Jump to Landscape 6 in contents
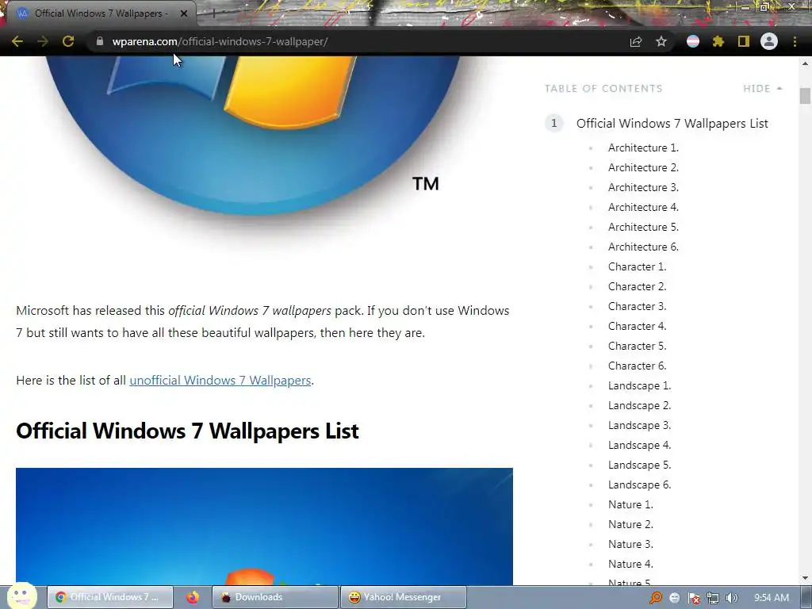 (x=640, y=485)
